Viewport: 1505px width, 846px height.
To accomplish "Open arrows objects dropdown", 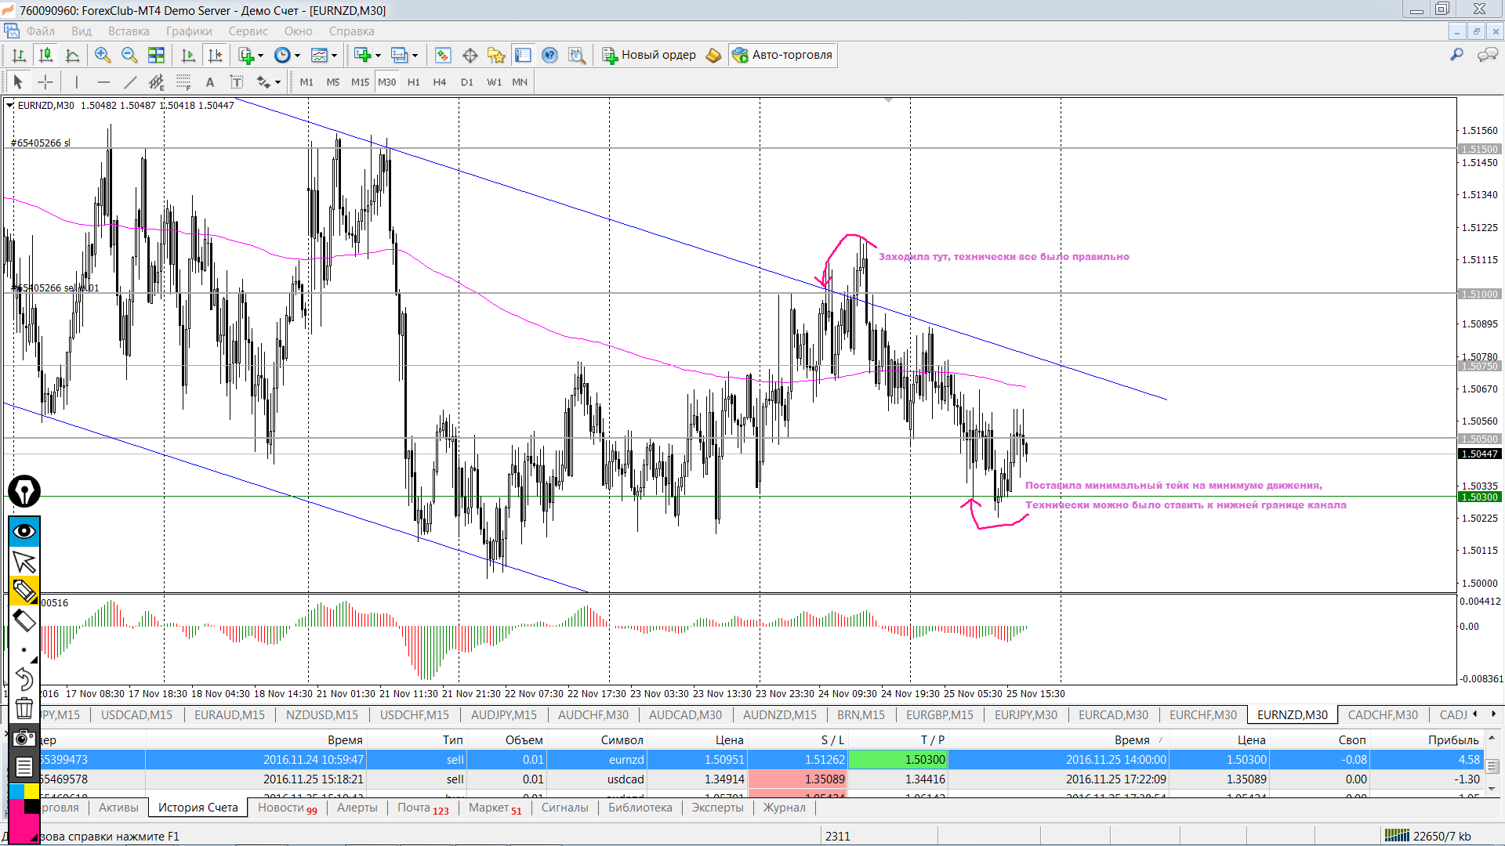I will point(268,81).
